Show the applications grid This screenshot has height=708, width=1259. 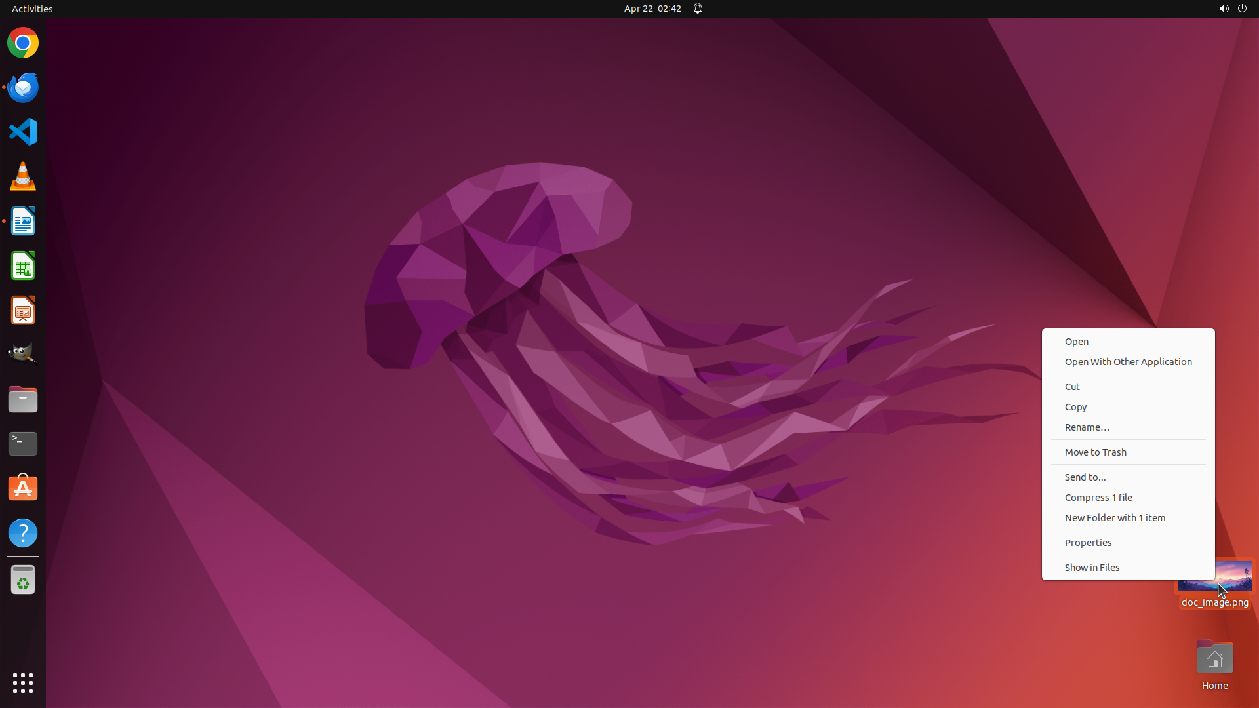tap(23, 683)
